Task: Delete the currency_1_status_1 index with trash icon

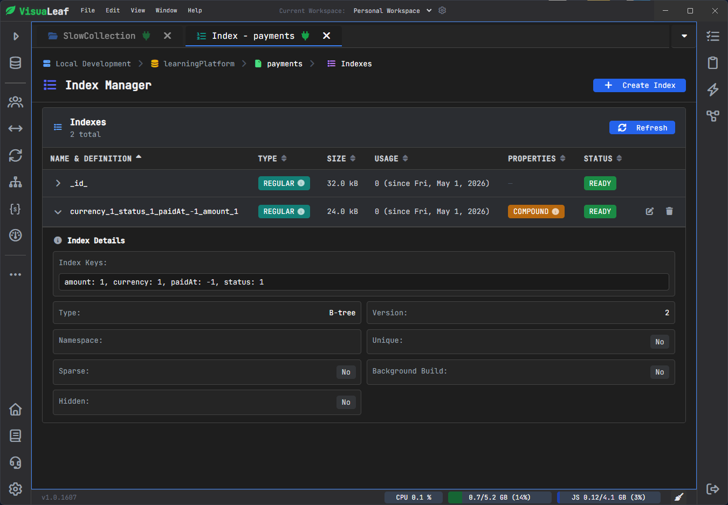Action: pyautogui.click(x=669, y=211)
